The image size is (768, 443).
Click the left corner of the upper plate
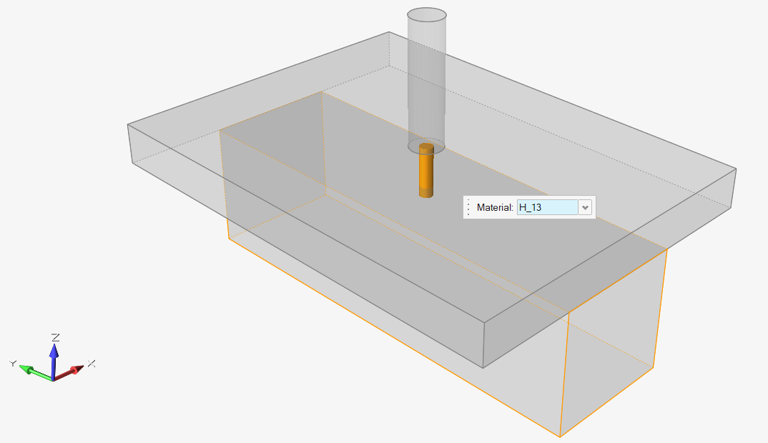coord(129,126)
